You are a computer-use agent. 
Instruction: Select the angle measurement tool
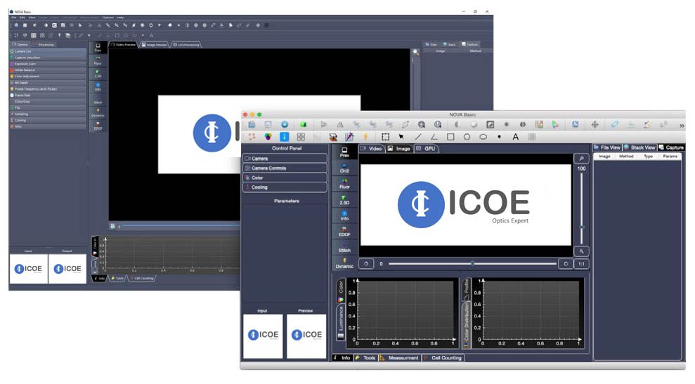(434, 137)
